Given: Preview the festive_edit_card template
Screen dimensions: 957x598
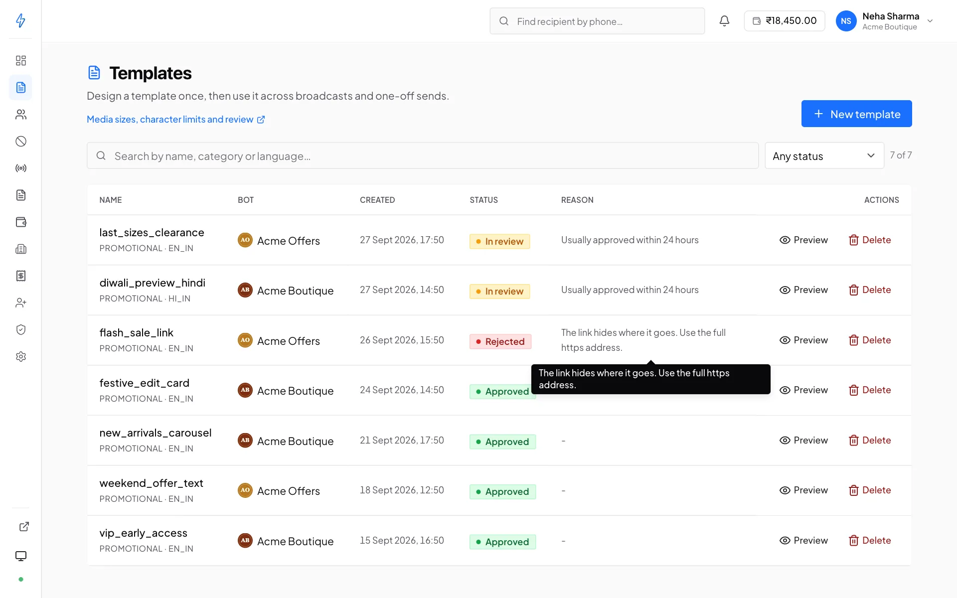Looking at the screenshot, I should 803,390.
